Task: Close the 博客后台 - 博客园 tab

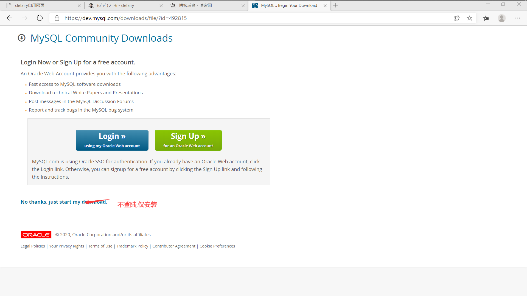Action: point(243,5)
